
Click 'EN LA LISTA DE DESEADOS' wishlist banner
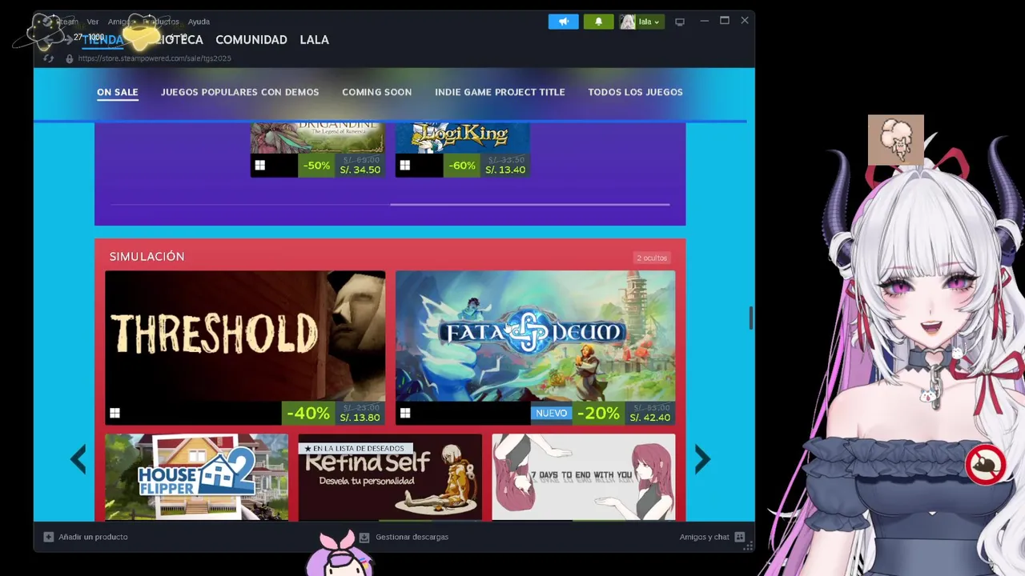pos(356,449)
